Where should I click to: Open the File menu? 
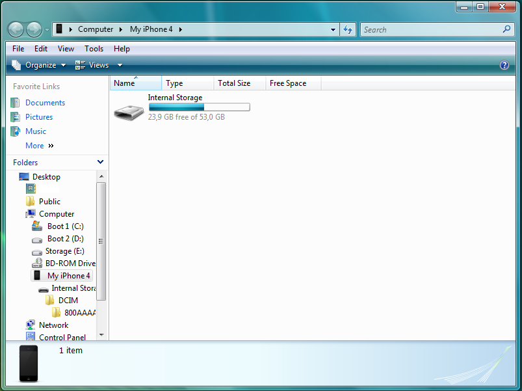pyautogui.click(x=18, y=49)
